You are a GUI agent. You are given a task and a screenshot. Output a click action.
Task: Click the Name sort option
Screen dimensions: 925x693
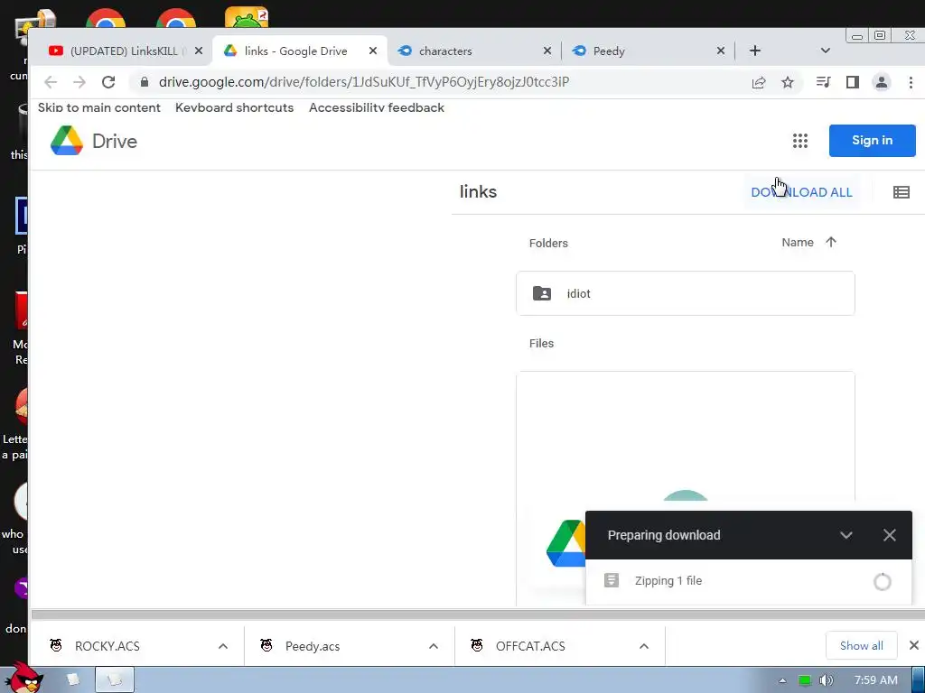click(797, 242)
